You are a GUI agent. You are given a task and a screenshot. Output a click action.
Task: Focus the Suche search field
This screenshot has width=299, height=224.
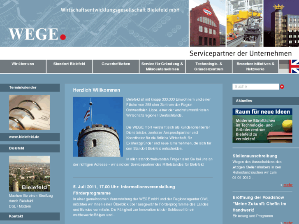[x=255, y=87]
